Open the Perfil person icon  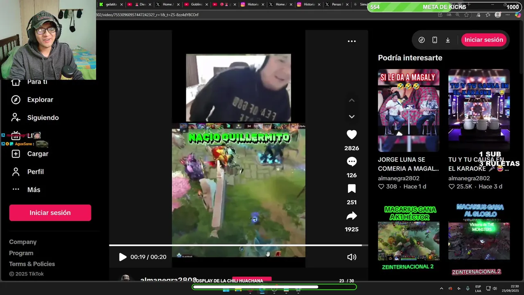[x=16, y=172]
